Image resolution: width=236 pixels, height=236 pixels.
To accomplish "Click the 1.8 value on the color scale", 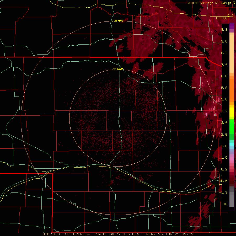I will tap(224, 146).
